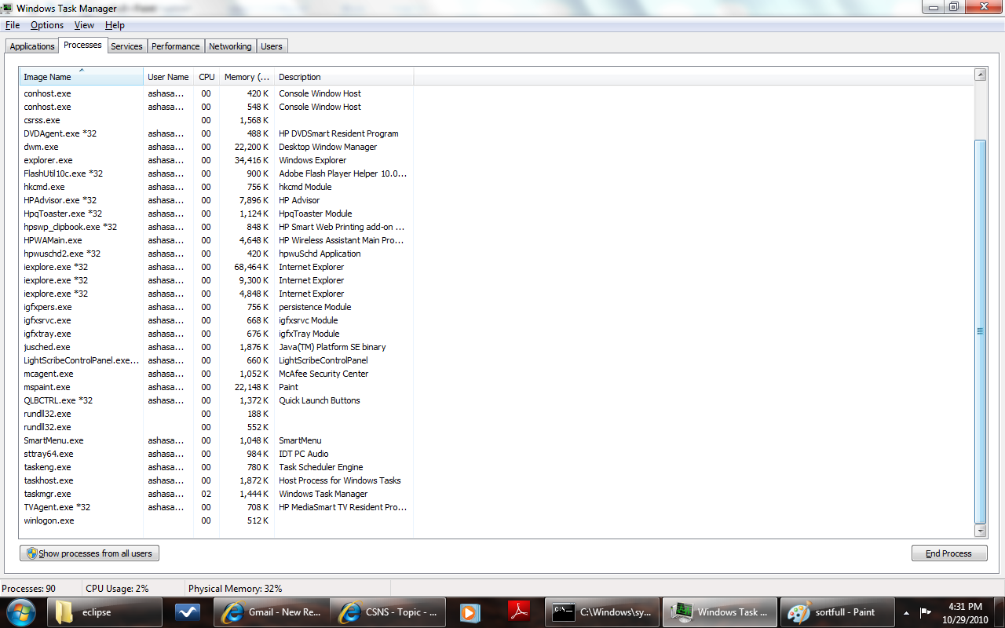This screenshot has width=1005, height=628.
Task: Click the End Process button
Action: tap(948, 553)
